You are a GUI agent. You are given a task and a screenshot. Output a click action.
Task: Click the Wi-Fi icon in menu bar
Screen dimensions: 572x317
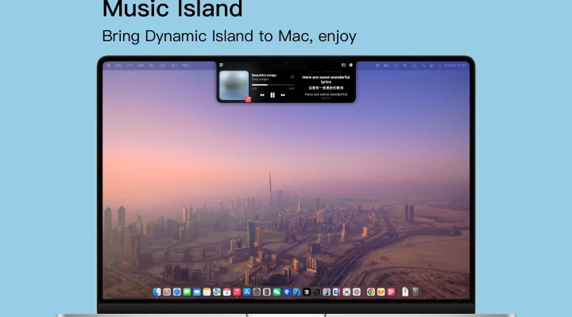click(x=404, y=66)
